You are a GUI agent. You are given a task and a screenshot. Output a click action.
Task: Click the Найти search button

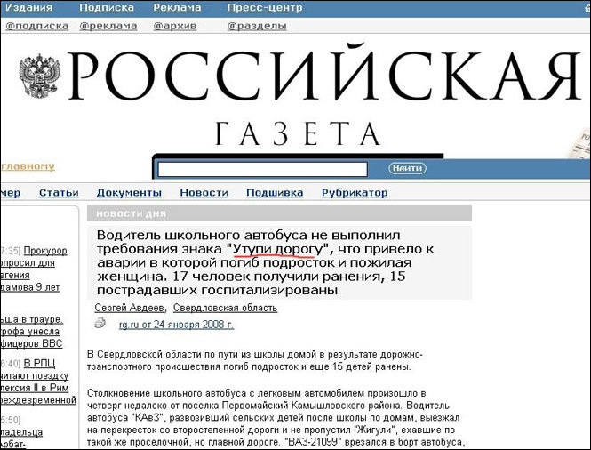[x=407, y=168]
